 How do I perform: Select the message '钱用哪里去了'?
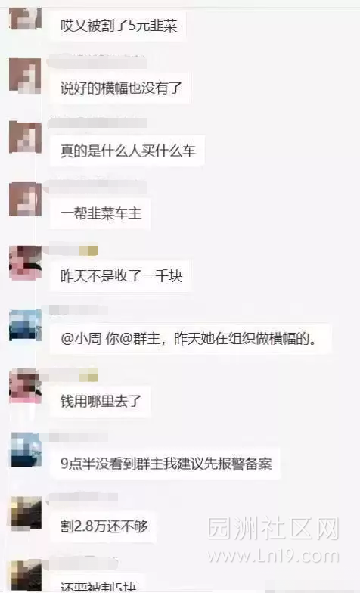point(101,401)
